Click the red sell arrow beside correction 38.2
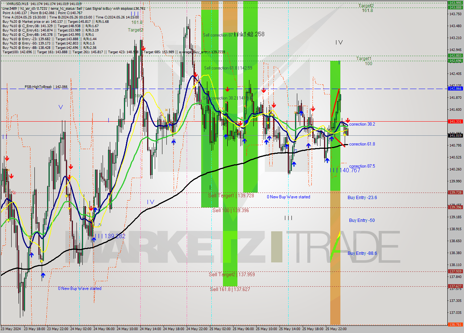This screenshot has width=464, height=333. point(348,120)
